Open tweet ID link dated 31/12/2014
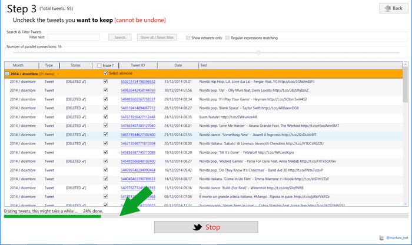412x245 pixels. pos(138,82)
